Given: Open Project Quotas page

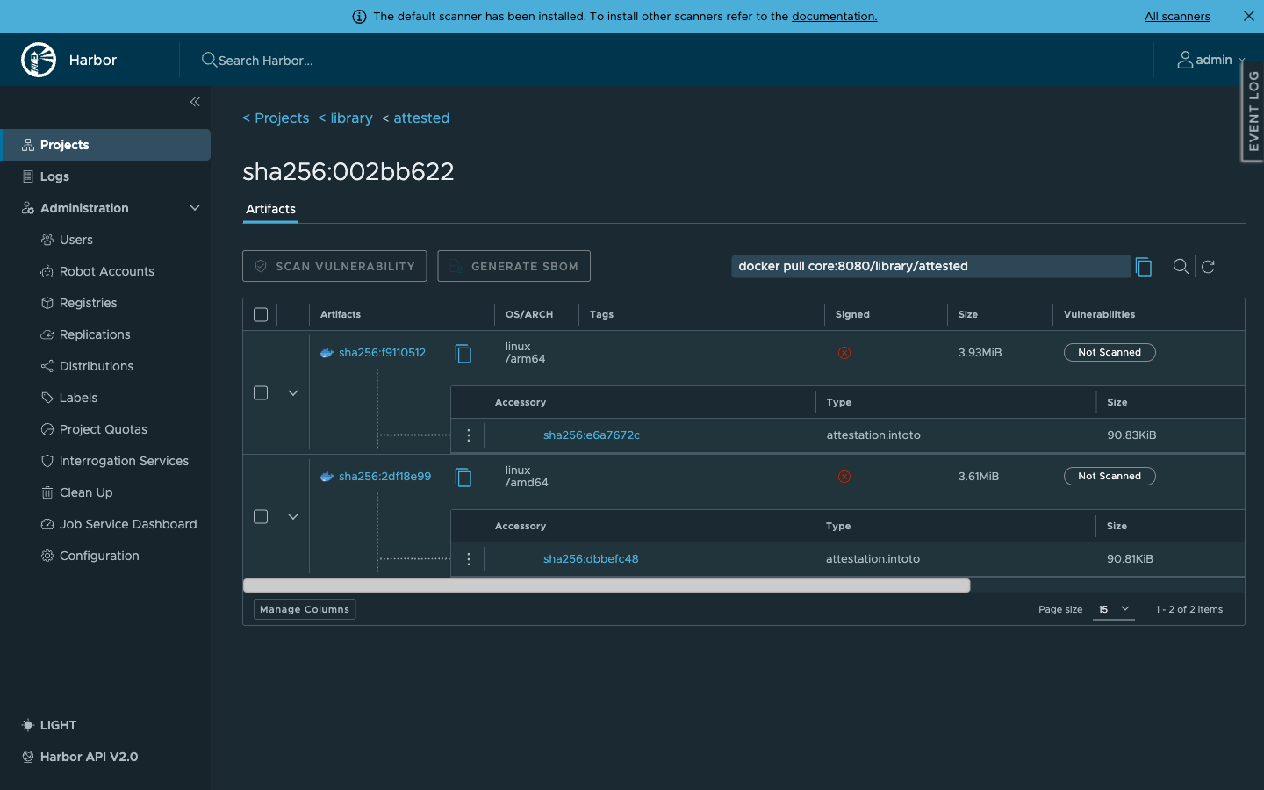Looking at the screenshot, I should click(105, 429).
